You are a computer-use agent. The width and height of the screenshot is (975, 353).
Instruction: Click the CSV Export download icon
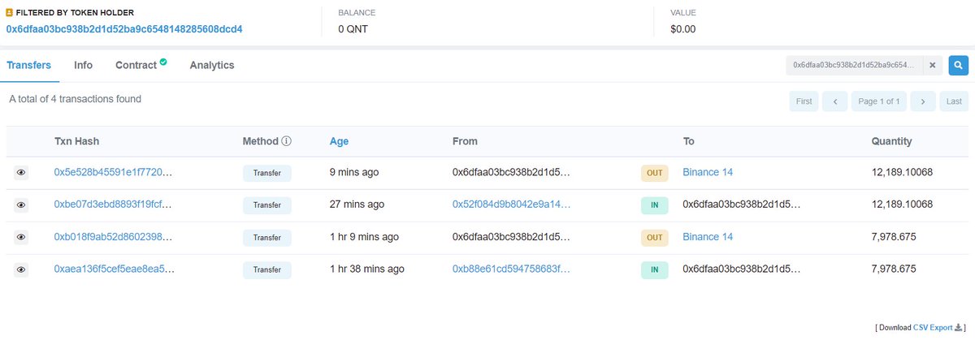tap(958, 328)
